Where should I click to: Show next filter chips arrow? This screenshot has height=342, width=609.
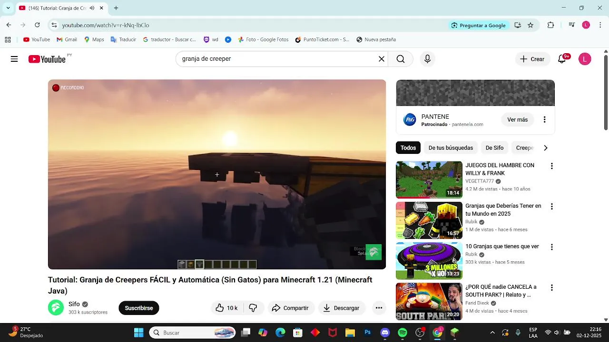[x=546, y=148]
